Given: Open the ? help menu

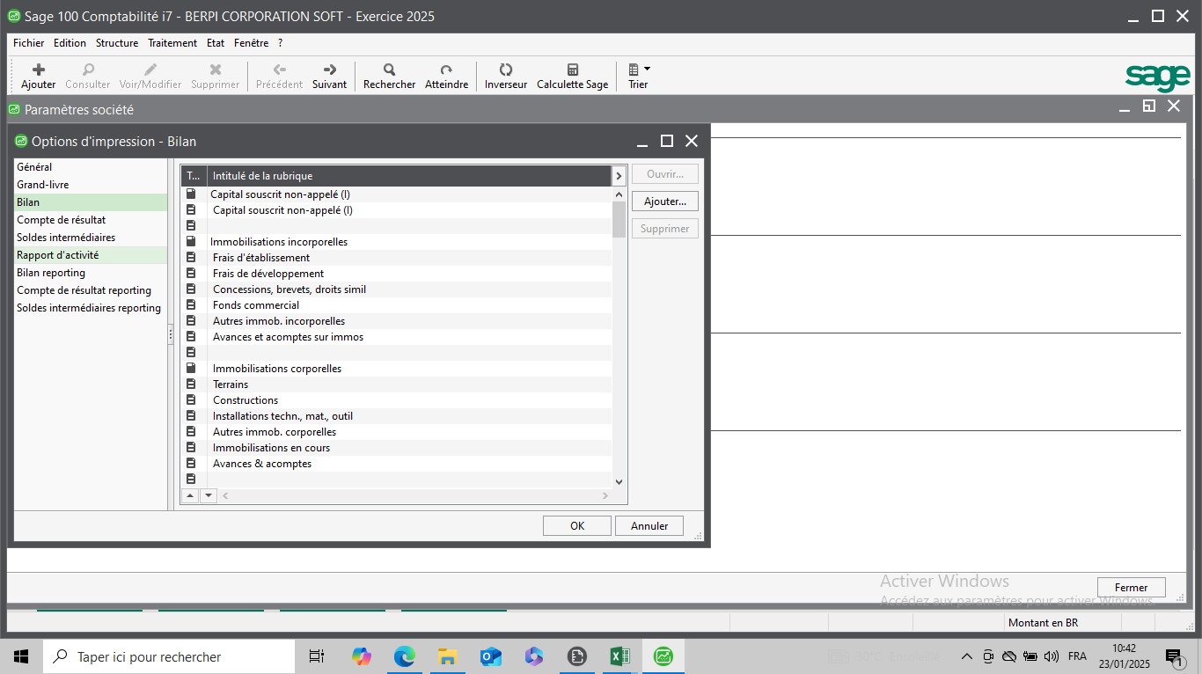Looking at the screenshot, I should point(281,42).
